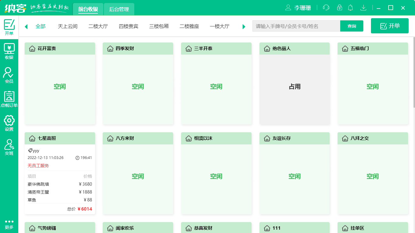The width and height of the screenshot is (415, 233).
Task: Open the notification bell icon
Action: [x=351, y=8]
